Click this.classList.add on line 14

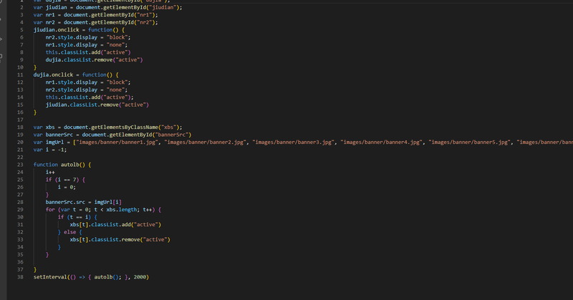[x=73, y=97]
